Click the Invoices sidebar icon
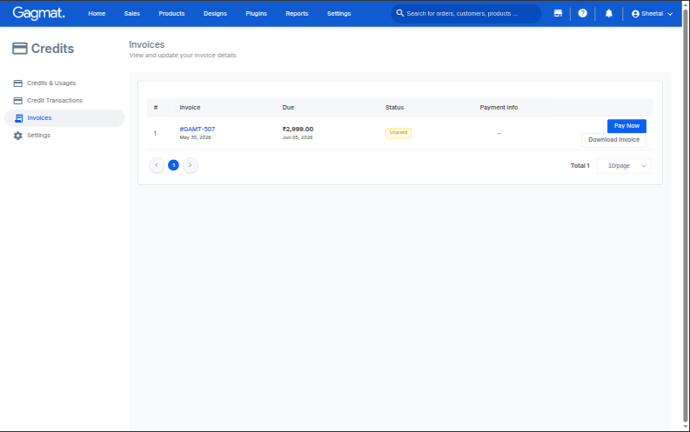This screenshot has height=432, width=690. click(x=18, y=117)
